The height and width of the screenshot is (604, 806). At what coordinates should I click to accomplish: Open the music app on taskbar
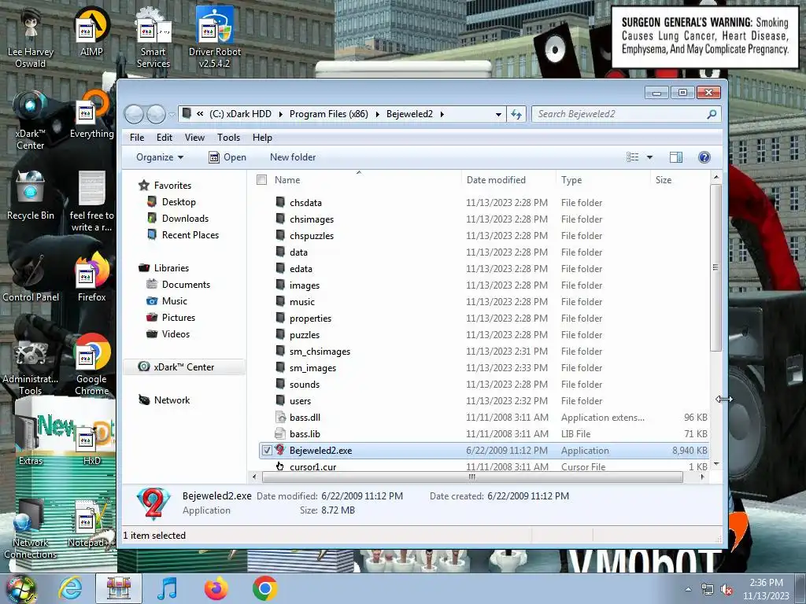click(x=167, y=588)
